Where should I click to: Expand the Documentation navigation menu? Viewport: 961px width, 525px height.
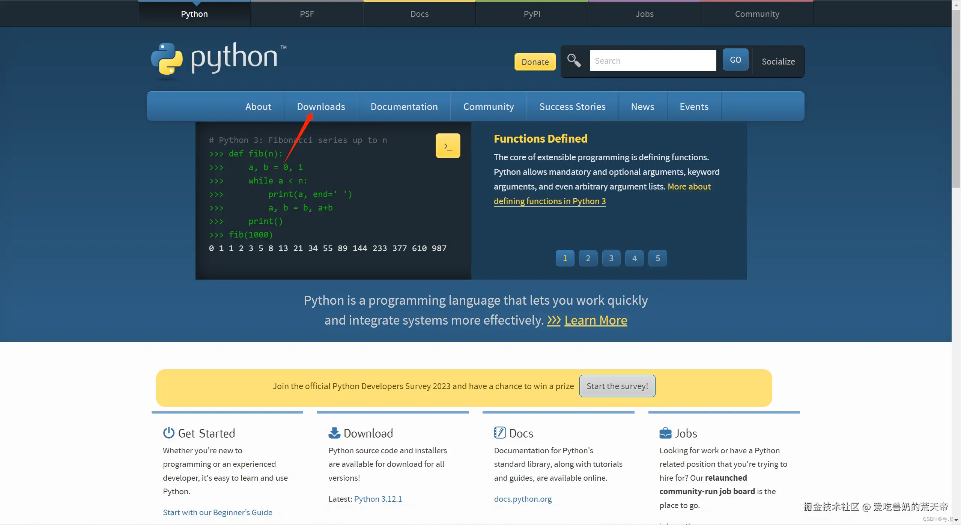[404, 107]
